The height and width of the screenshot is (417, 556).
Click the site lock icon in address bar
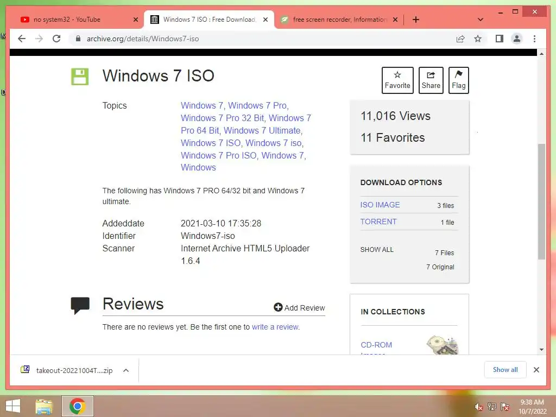click(78, 39)
